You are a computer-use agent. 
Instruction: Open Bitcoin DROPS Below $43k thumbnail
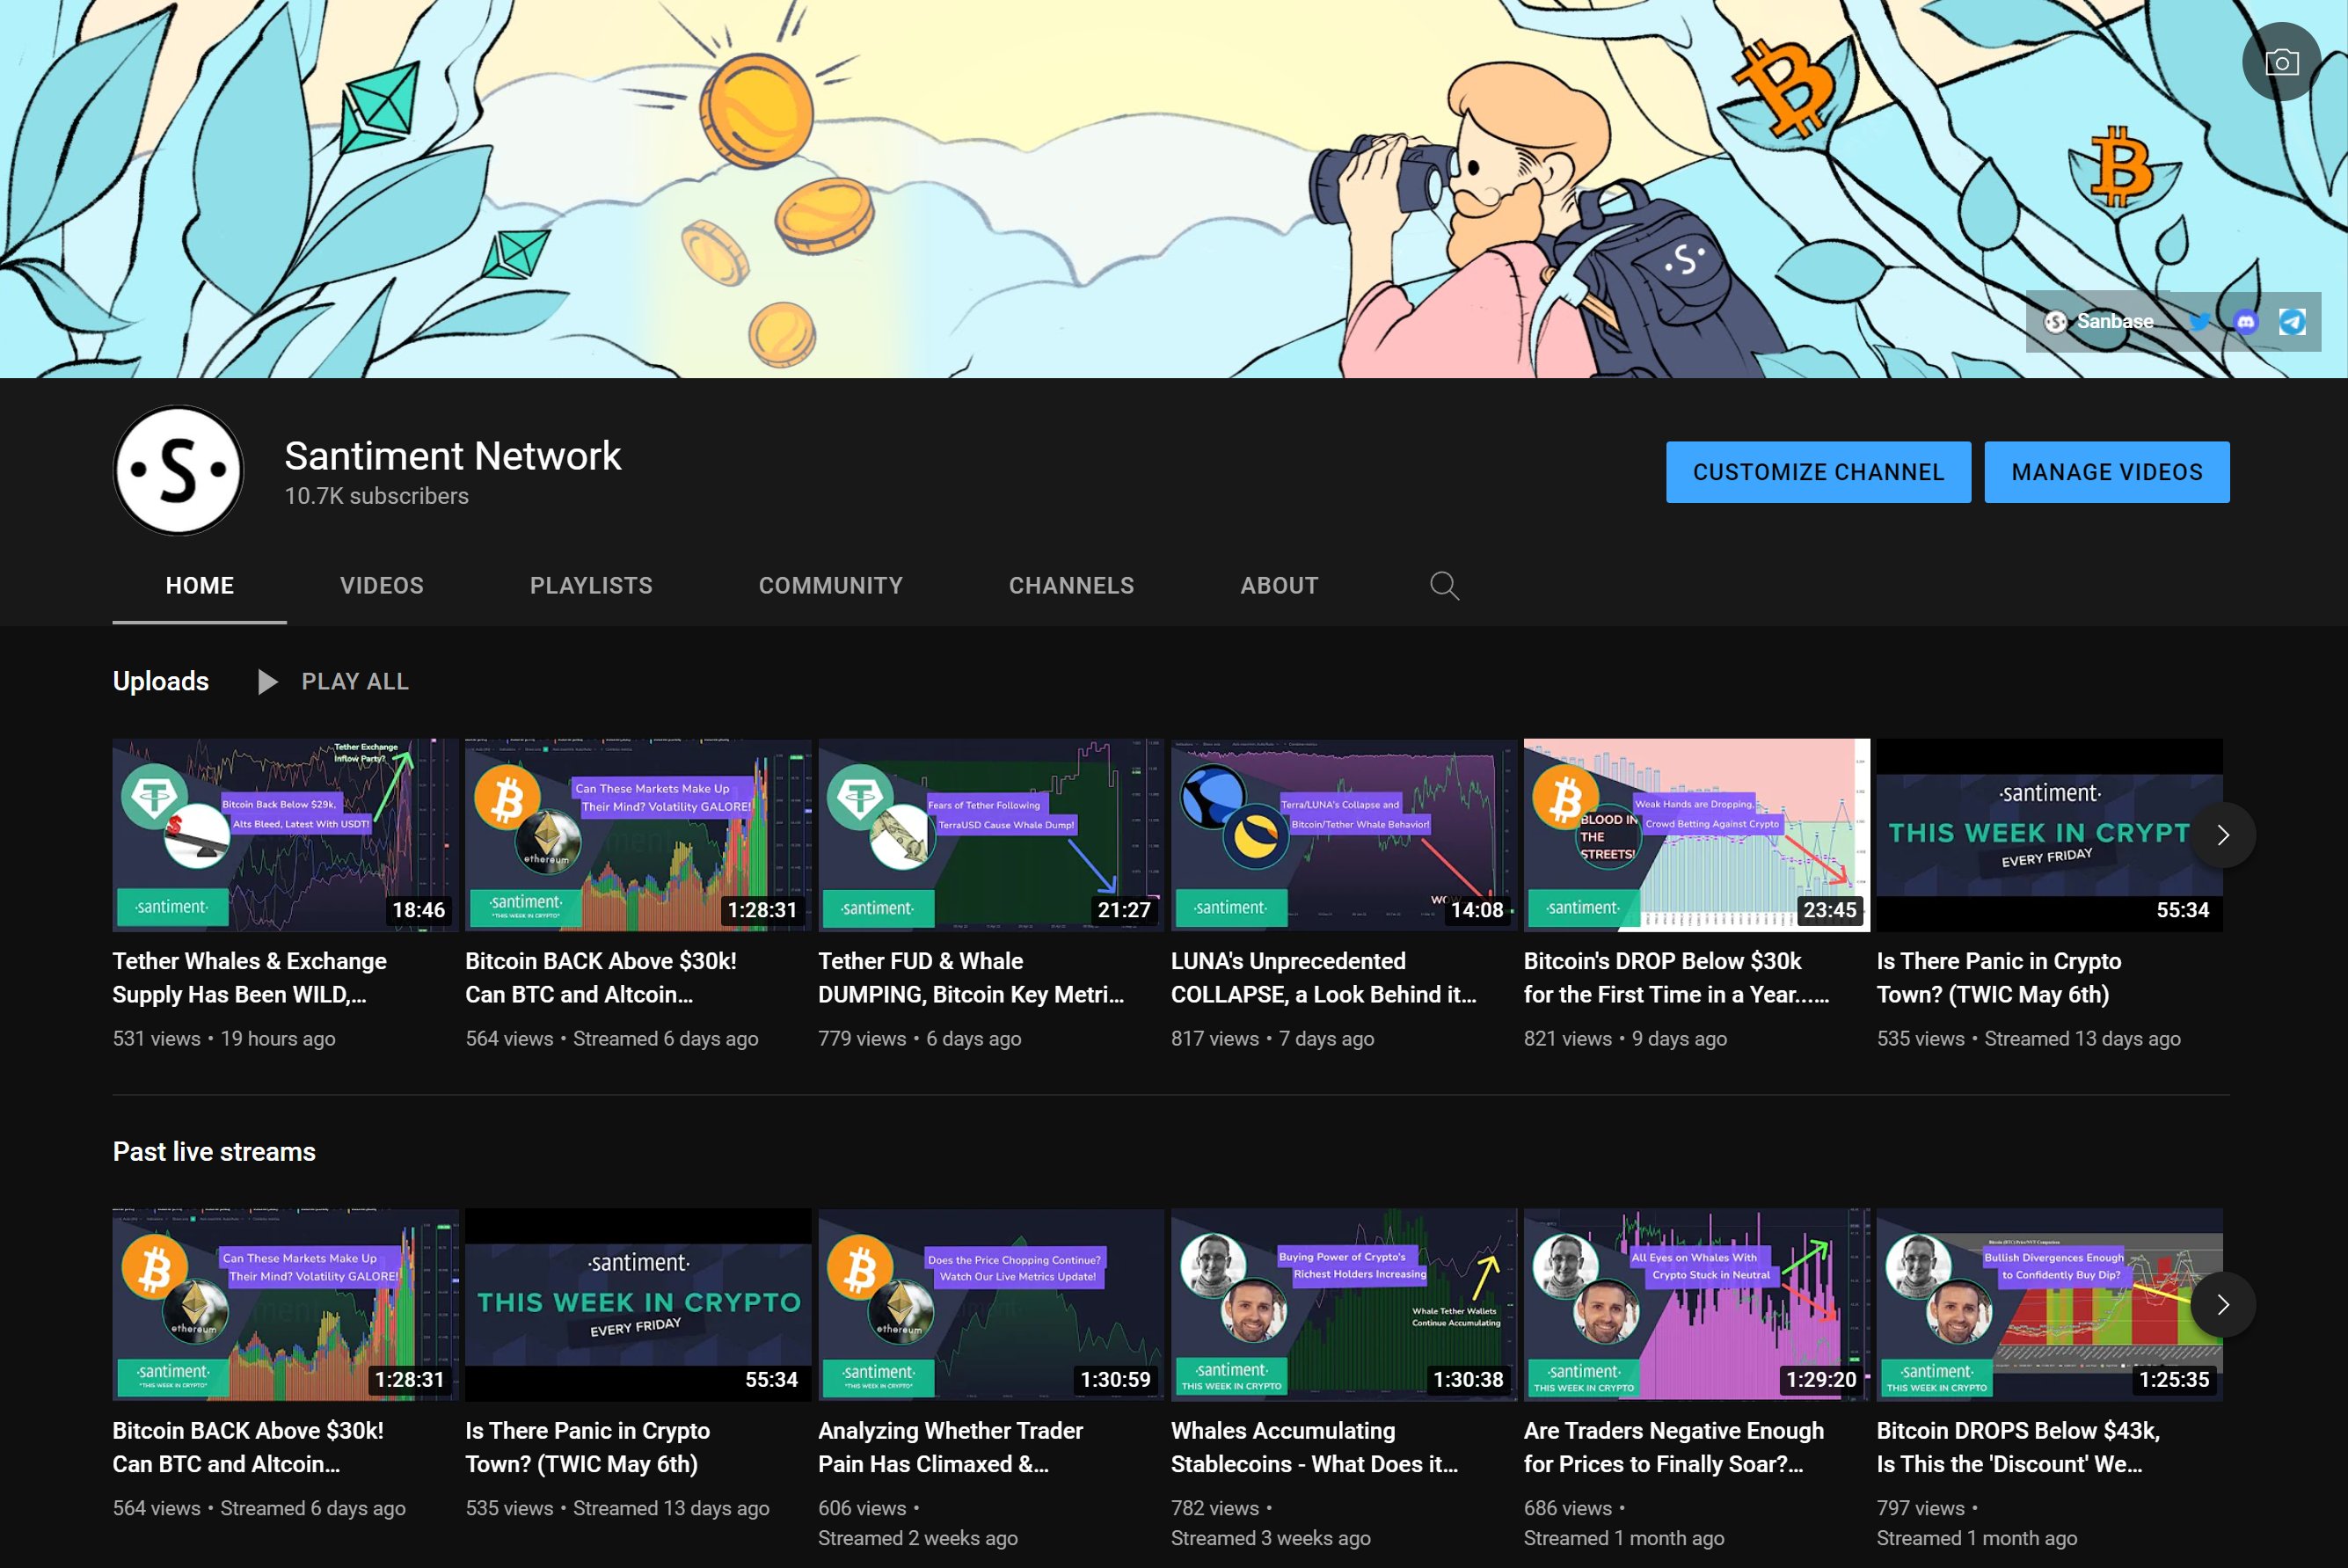click(x=2050, y=1305)
